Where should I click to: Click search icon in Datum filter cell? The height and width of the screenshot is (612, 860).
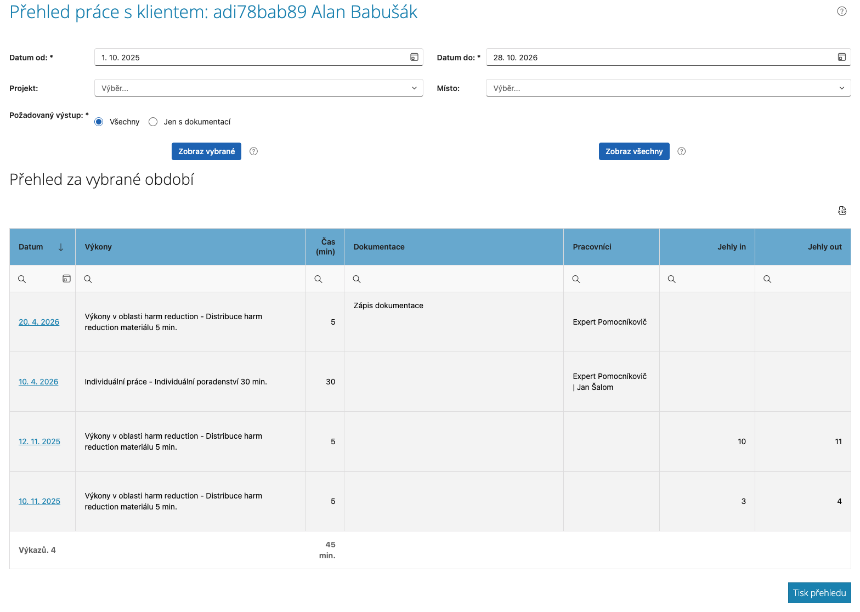[22, 279]
